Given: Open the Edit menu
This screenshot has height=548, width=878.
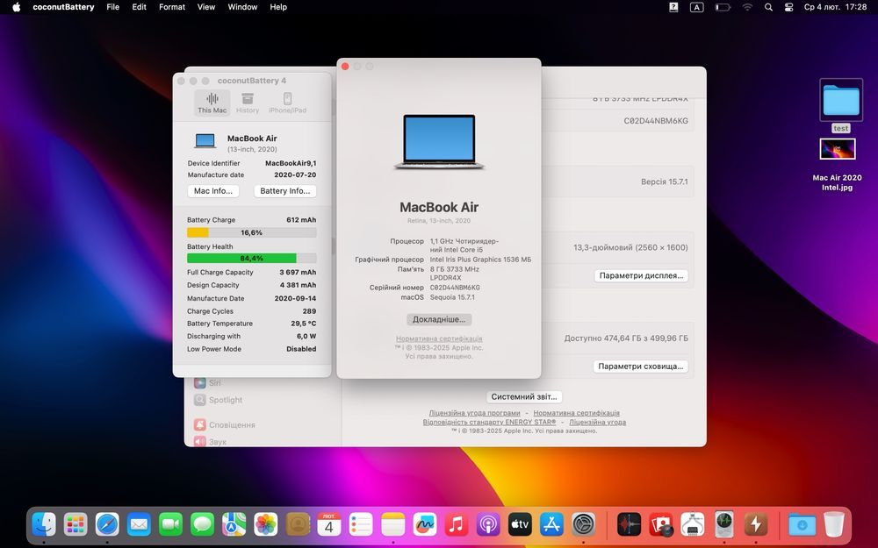Looking at the screenshot, I should click(139, 7).
